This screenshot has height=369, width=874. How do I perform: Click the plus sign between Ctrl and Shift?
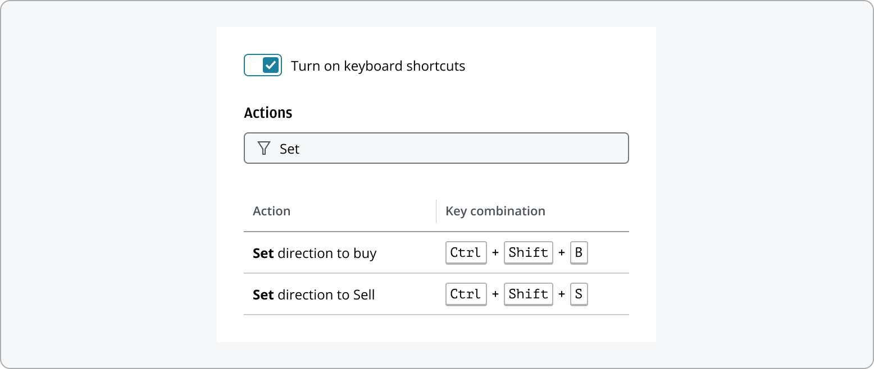[x=495, y=252]
